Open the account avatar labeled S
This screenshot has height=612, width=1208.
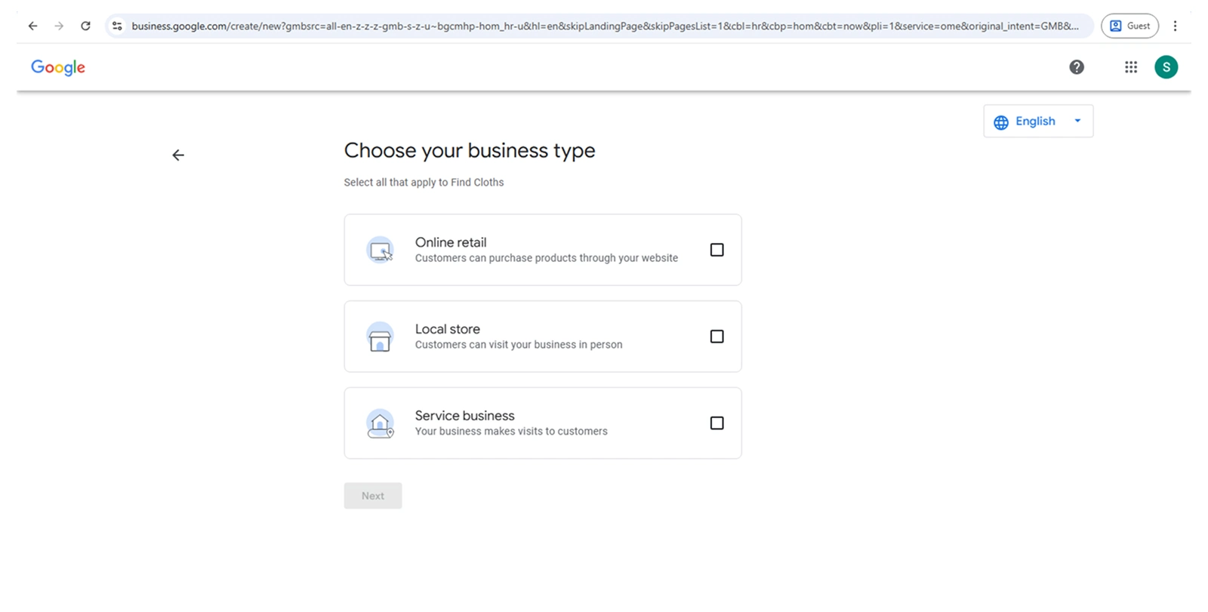coord(1166,67)
